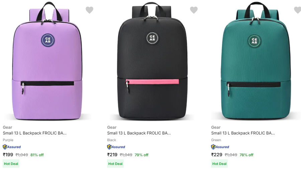Open the green Gear backpack image
This screenshot has width=301, height=169.
256,62
